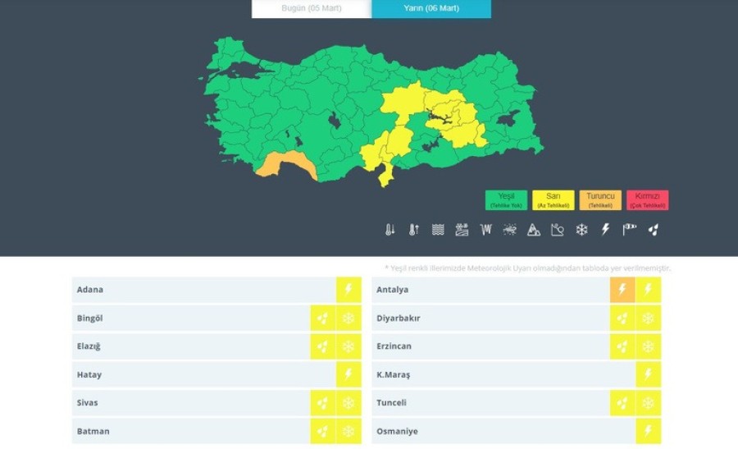Open the Diyarbakır warning row

pos(490,318)
